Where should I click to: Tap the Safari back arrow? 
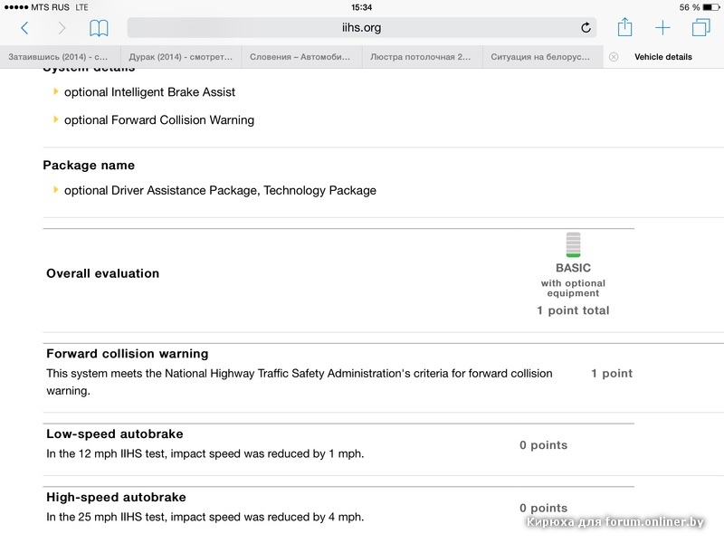(24, 28)
